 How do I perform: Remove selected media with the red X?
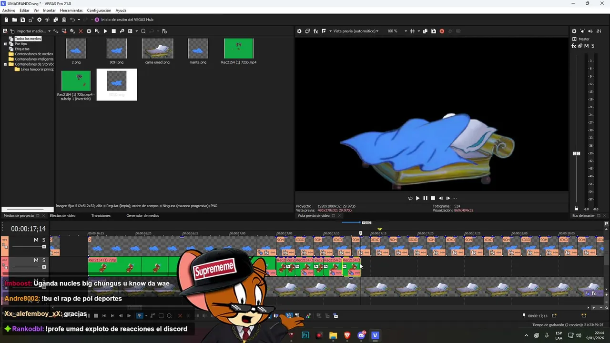pos(81,31)
